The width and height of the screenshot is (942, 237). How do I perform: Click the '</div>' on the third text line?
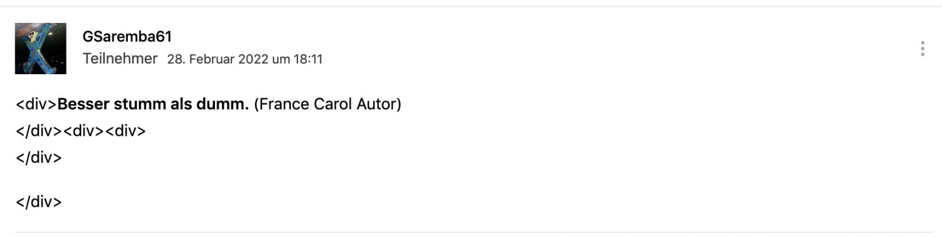click(x=39, y=158)
